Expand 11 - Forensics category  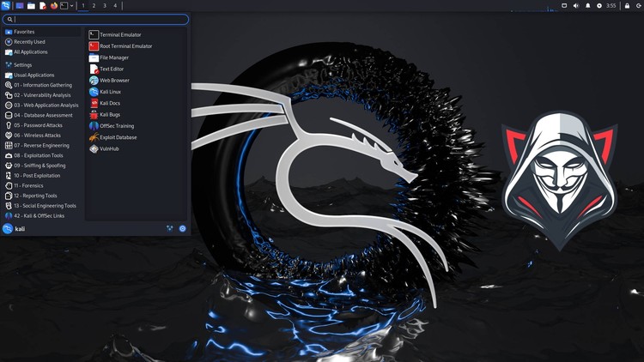[28, 185]
